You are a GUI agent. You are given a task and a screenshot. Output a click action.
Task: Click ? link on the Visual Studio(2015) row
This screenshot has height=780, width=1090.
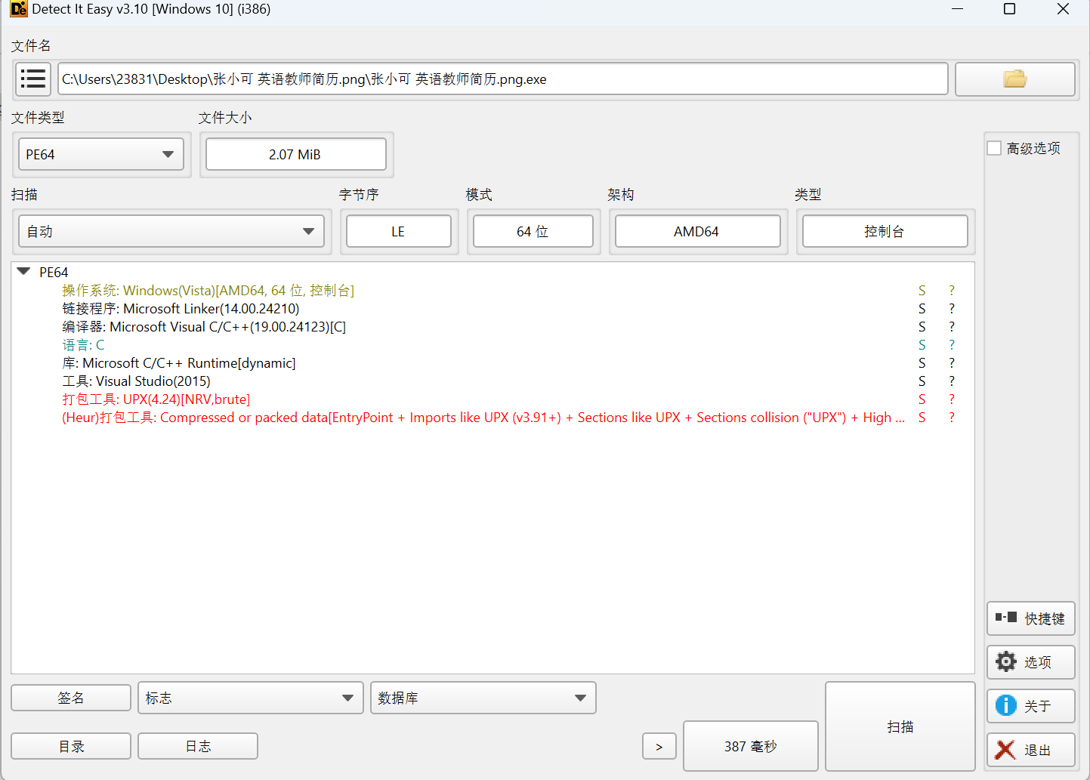click(952, 381)
